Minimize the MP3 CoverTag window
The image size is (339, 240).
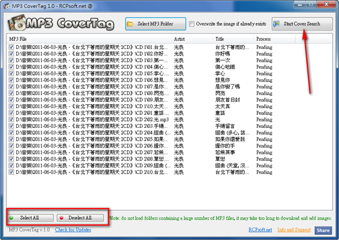(299, 5)
